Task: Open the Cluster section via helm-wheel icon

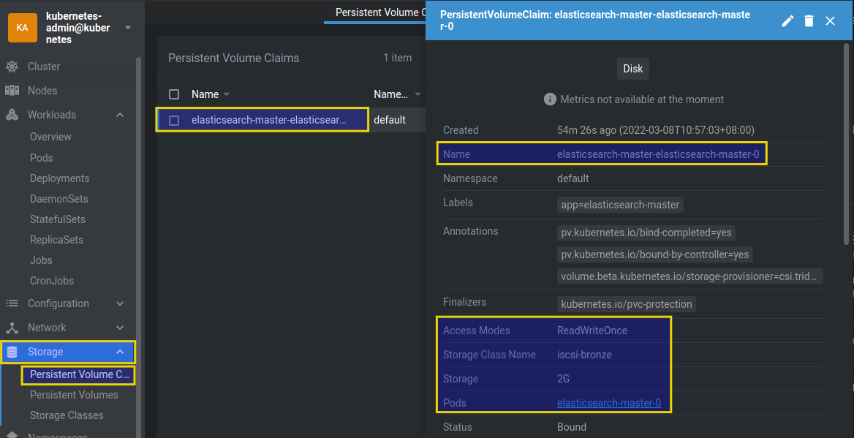Action: pos(12,67)
